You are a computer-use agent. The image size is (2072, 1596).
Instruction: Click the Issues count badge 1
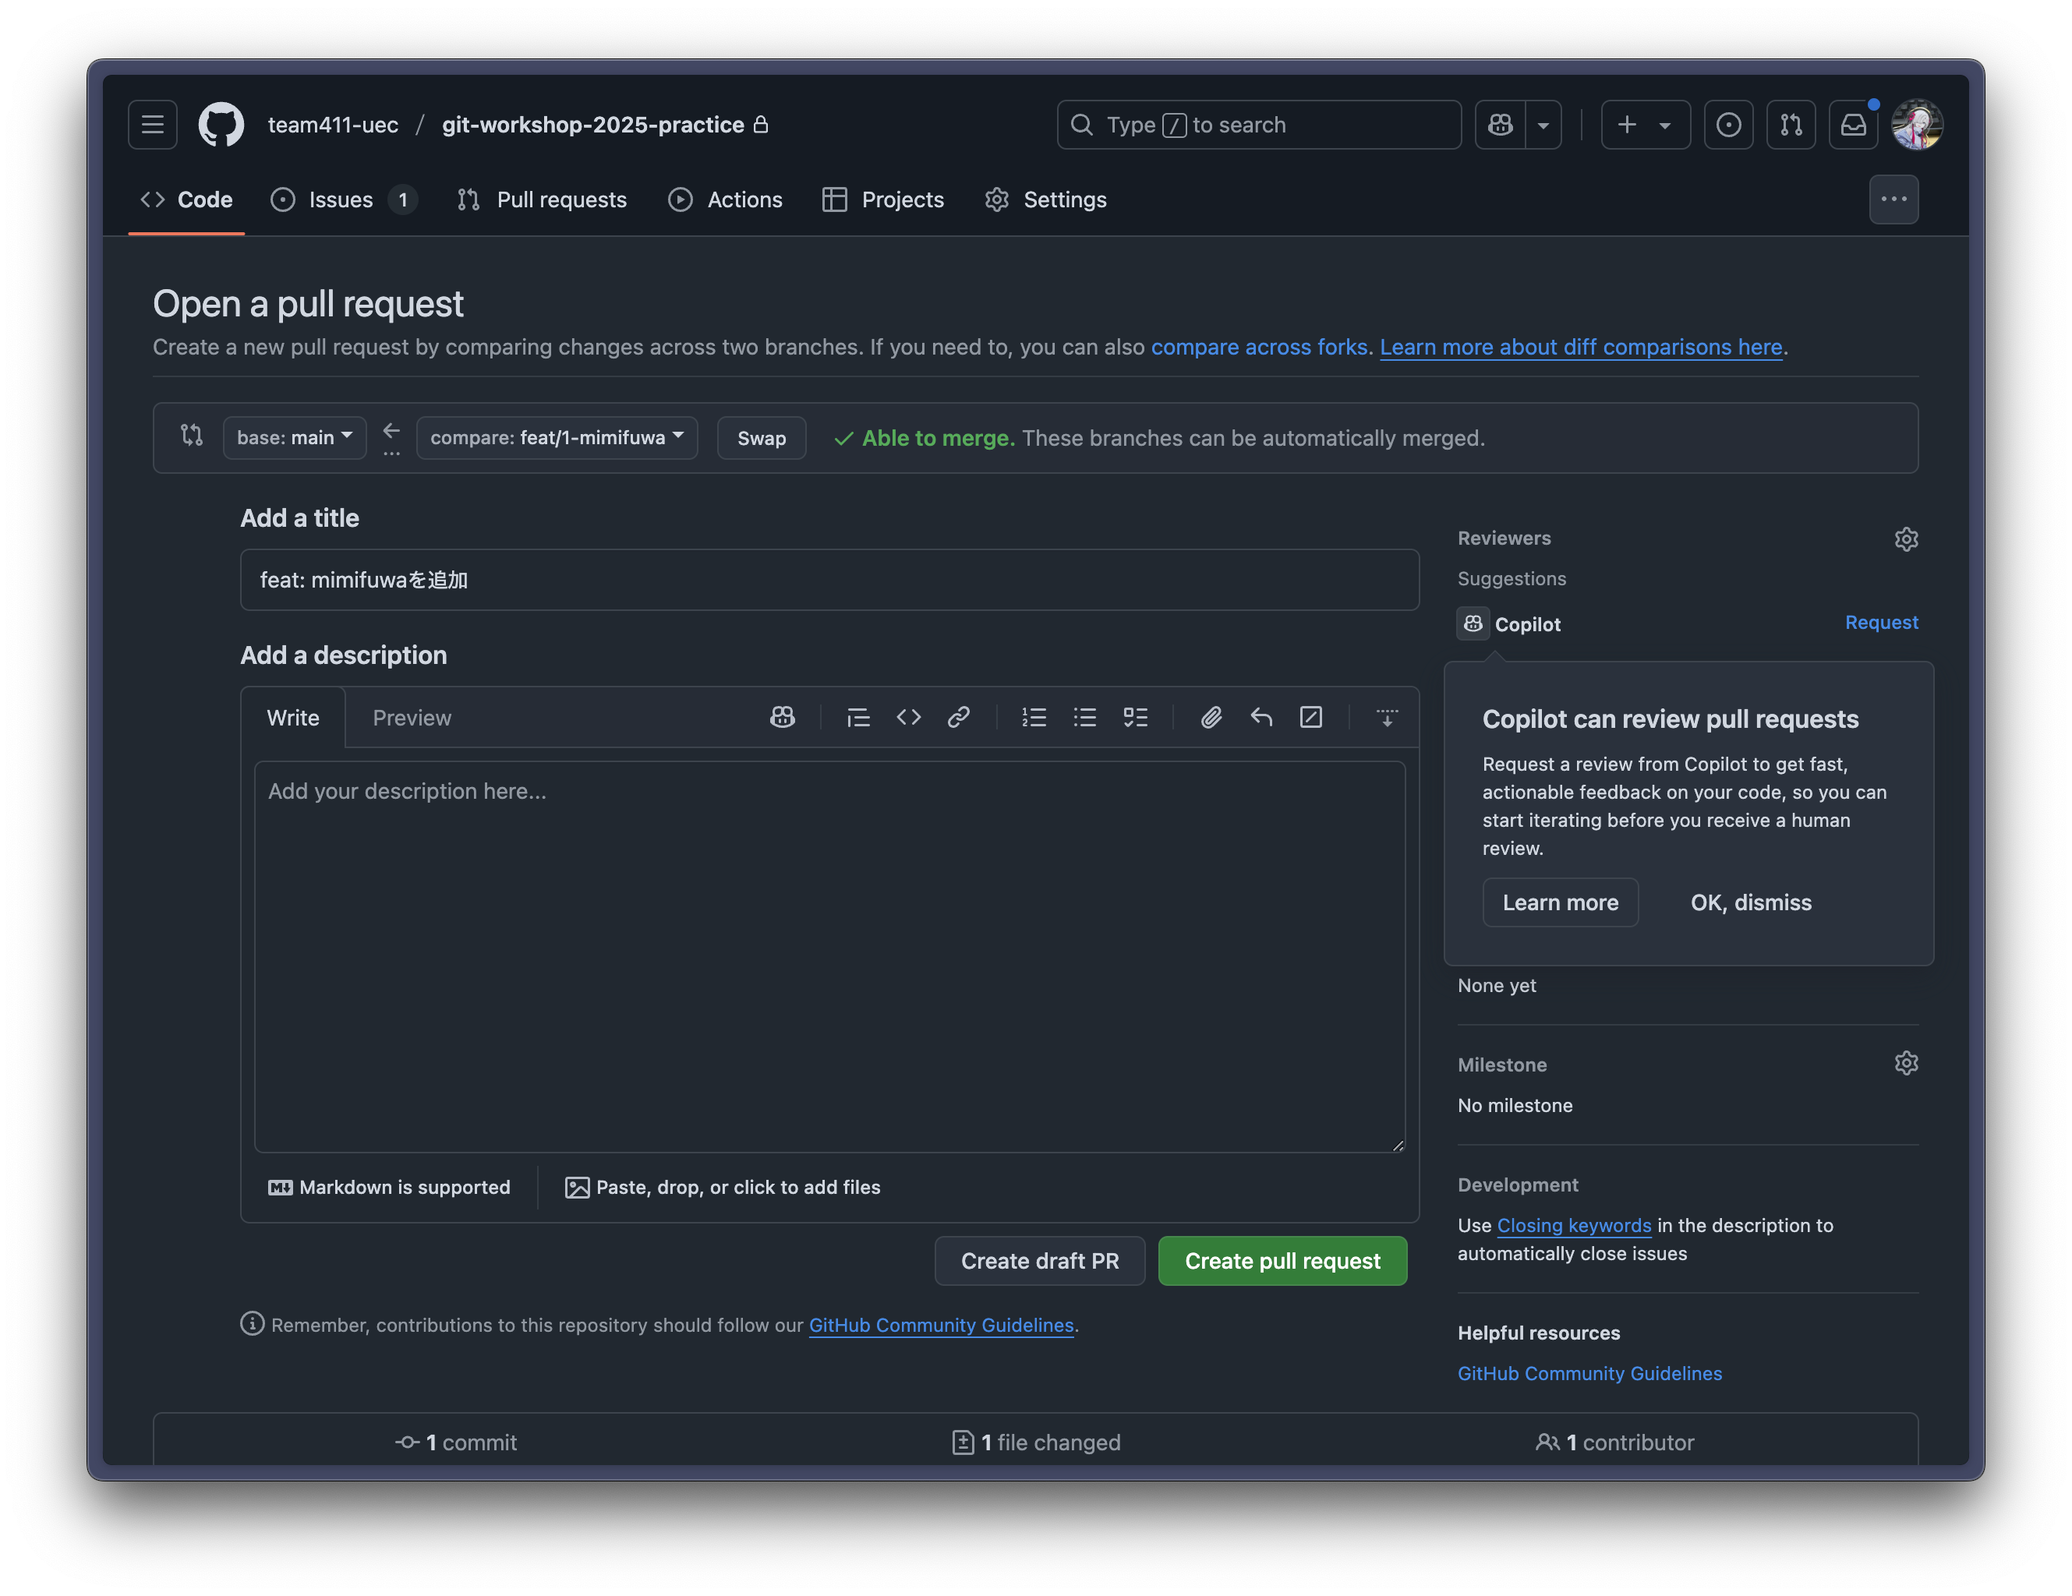pos(403,200)
